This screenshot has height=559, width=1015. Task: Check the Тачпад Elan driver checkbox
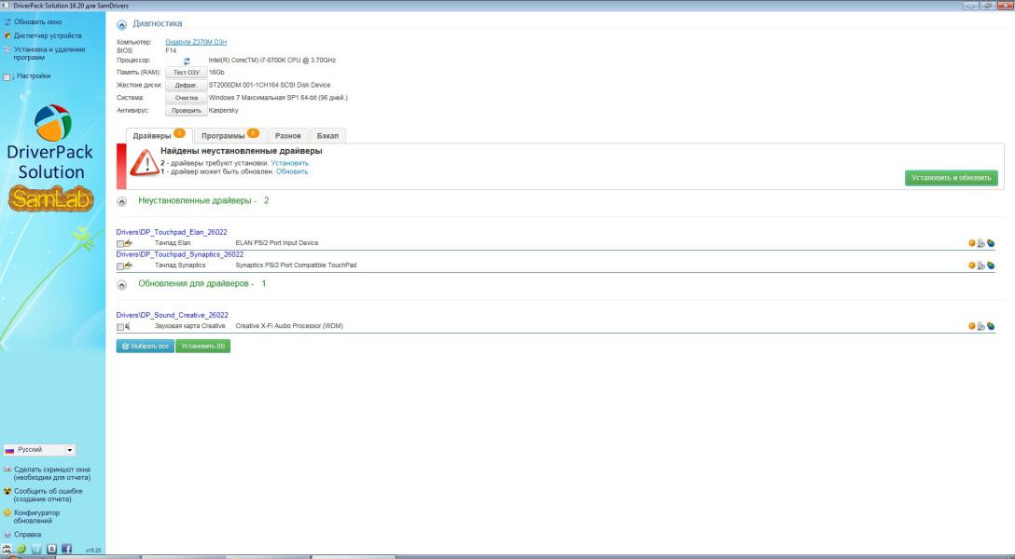[x=120, y=243]
